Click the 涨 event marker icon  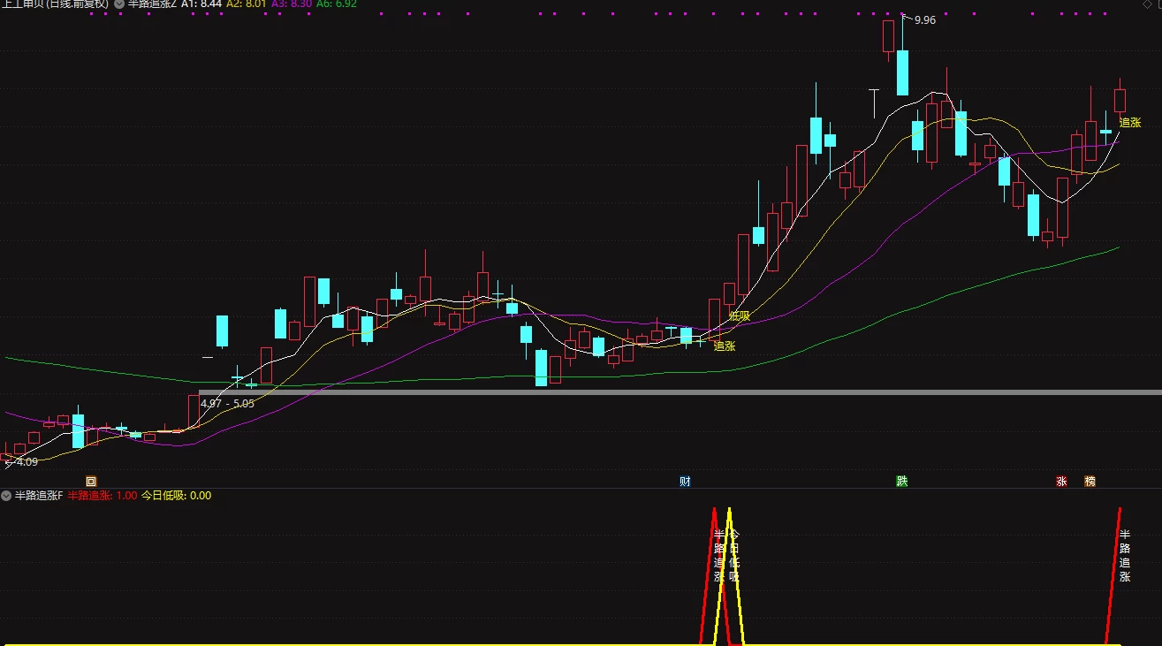point(1061,482)
